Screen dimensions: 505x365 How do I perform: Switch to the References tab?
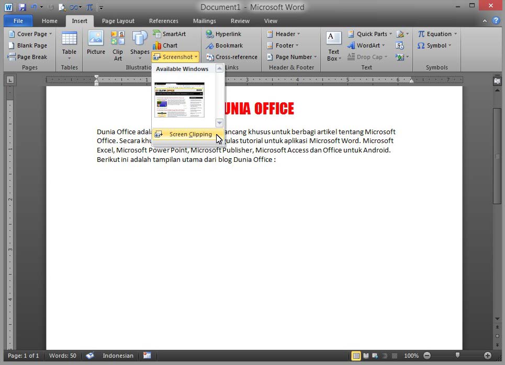click(x=164, y=21)
